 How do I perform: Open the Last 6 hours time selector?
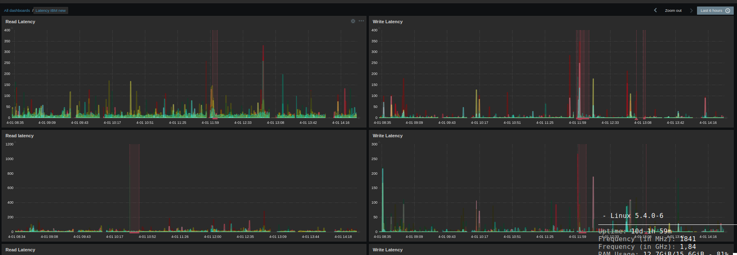(x=715, y=11)
